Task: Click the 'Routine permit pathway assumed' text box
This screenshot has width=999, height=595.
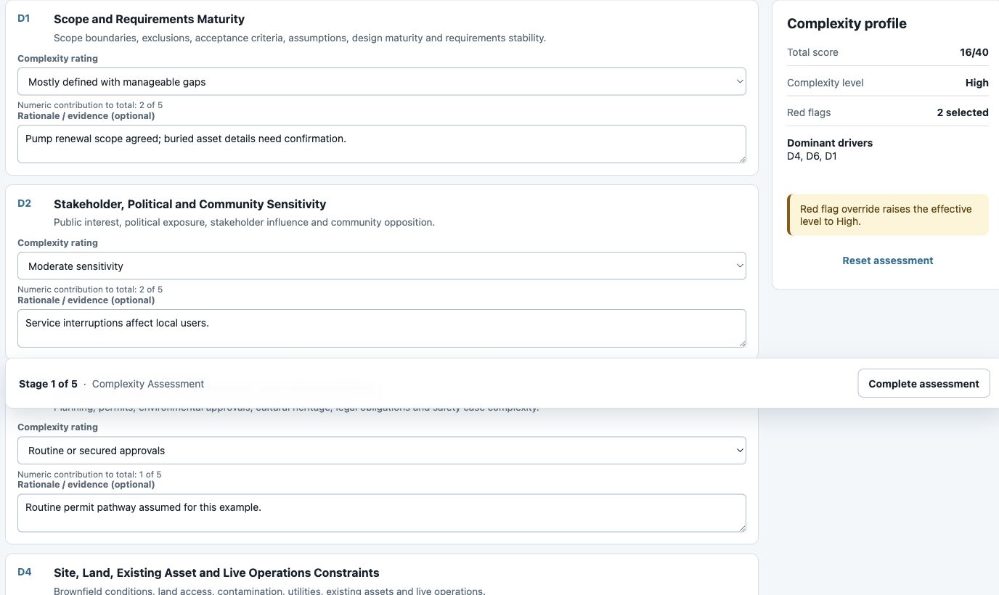Action: point(381,513)
